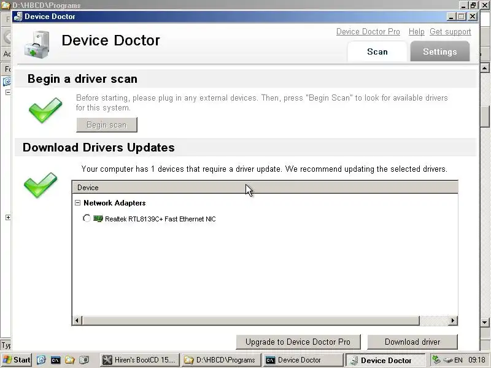Click the network tray icon
This screenshot has height=368, width=491.
click(436, 360)
